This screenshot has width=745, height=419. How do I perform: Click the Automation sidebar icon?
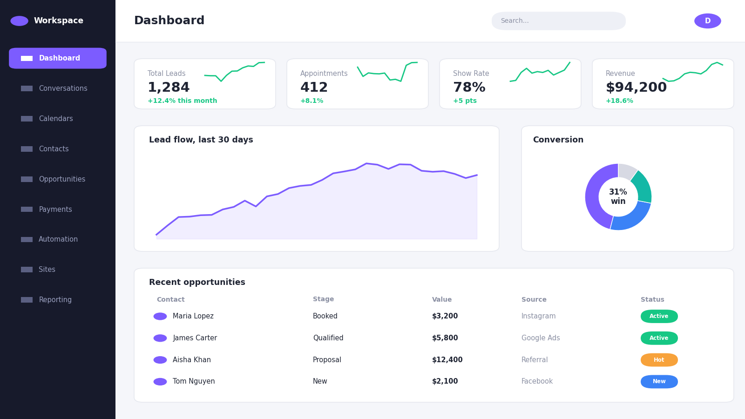[x=27, y=239]
